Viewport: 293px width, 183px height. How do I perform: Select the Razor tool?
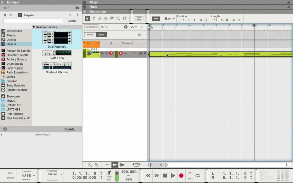(x=106, y=19)
